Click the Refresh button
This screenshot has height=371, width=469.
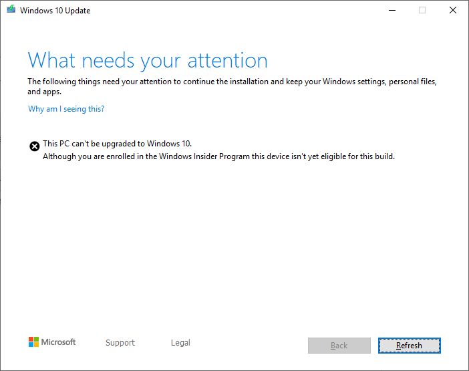point(409,346)
